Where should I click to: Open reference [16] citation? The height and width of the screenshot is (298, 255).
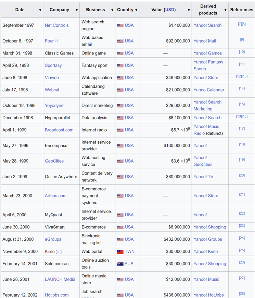pyautogui.click(x=245, y=116)
